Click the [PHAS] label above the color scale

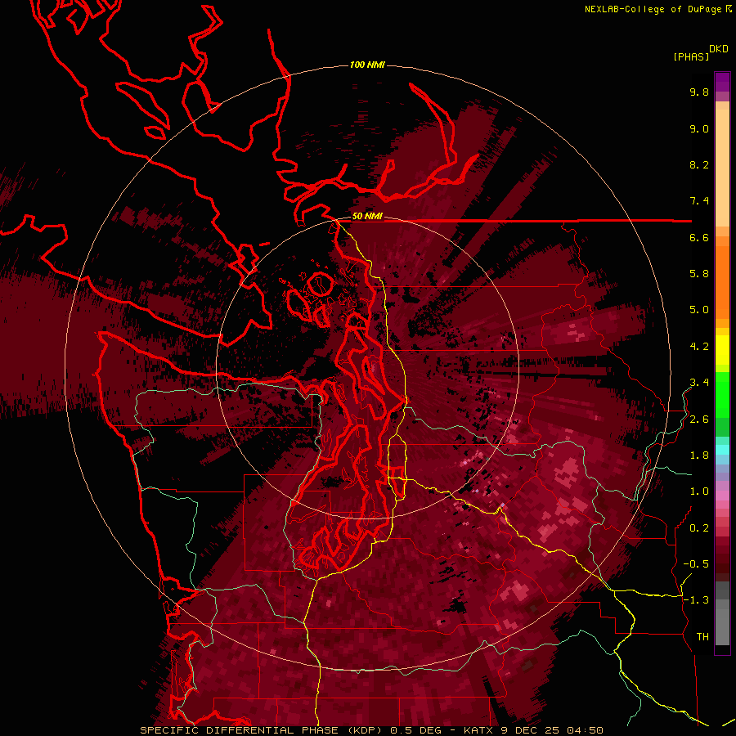click(x=691, y=57)
